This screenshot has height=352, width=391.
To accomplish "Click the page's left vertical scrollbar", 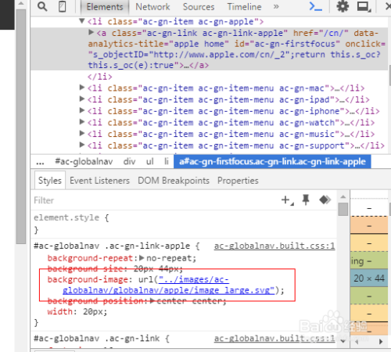I will [21, 127].
